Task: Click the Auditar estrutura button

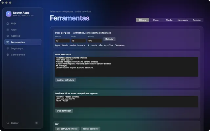Action: click(66, 80)
